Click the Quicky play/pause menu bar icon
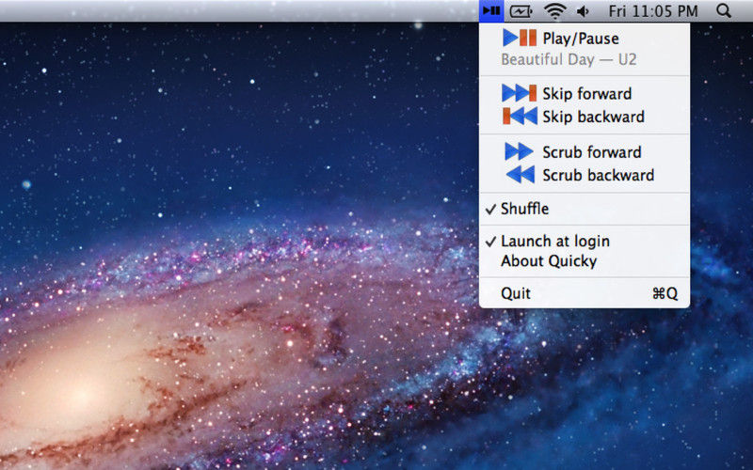753x470 pixels. (491, 10)
